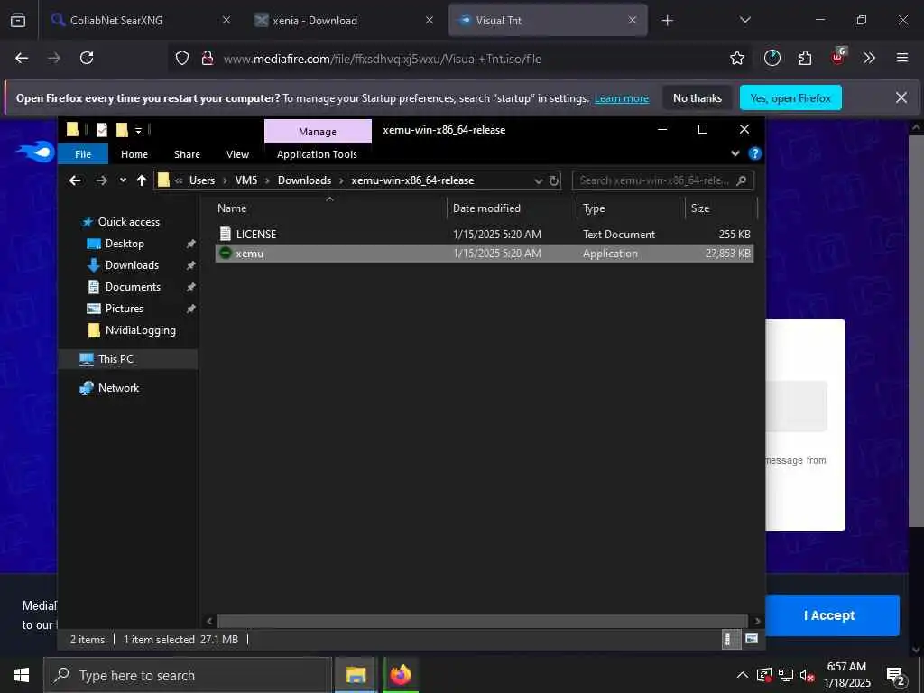Bookmark this page with the star icon

click(736, 58)
